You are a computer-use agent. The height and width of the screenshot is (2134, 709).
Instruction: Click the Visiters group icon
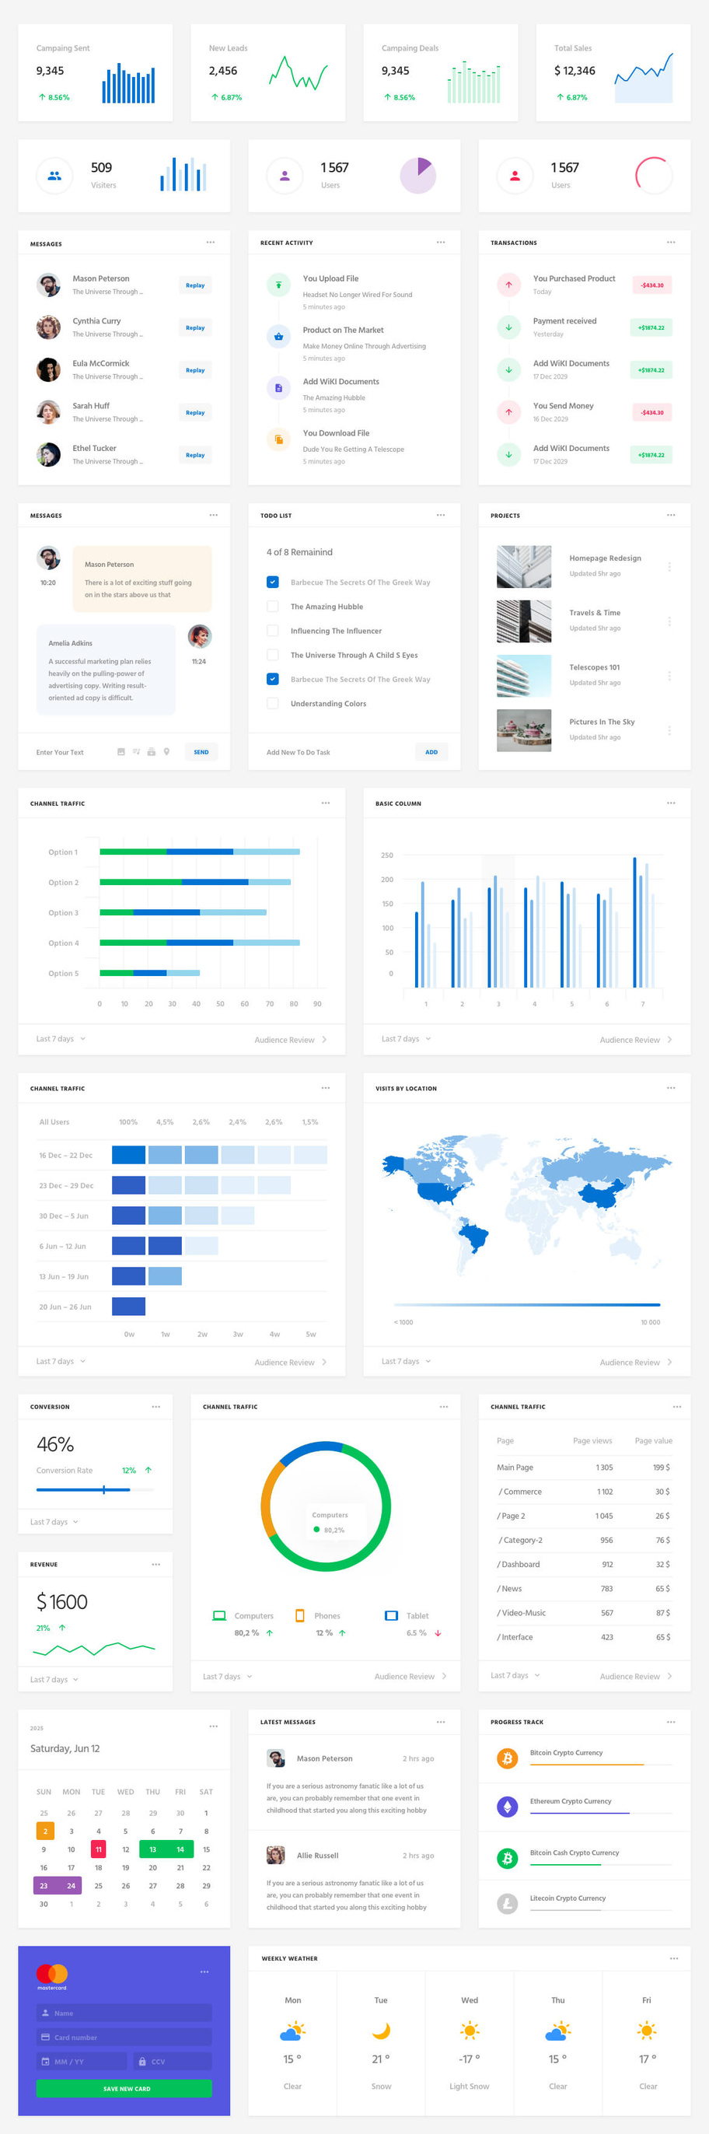click(54, 176)
